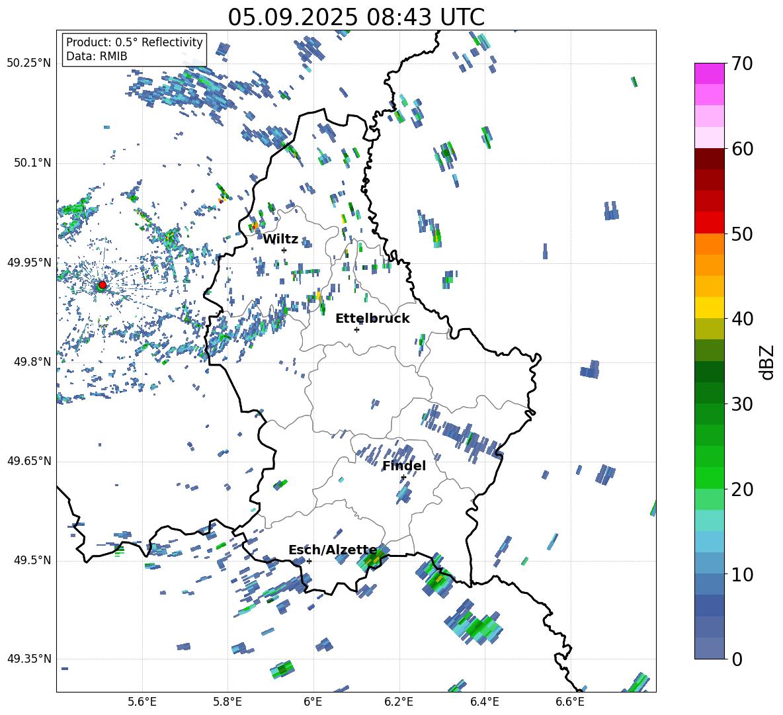Click the 60 value on the colorbar

click(x=741, y=149)
